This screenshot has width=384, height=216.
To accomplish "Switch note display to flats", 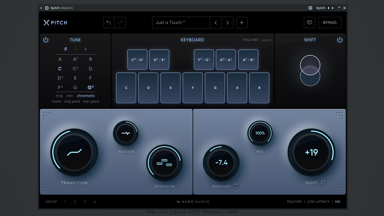I will tap(85, 49).
